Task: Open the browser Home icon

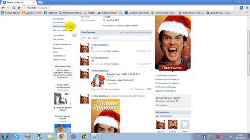Action: (19, 8)
